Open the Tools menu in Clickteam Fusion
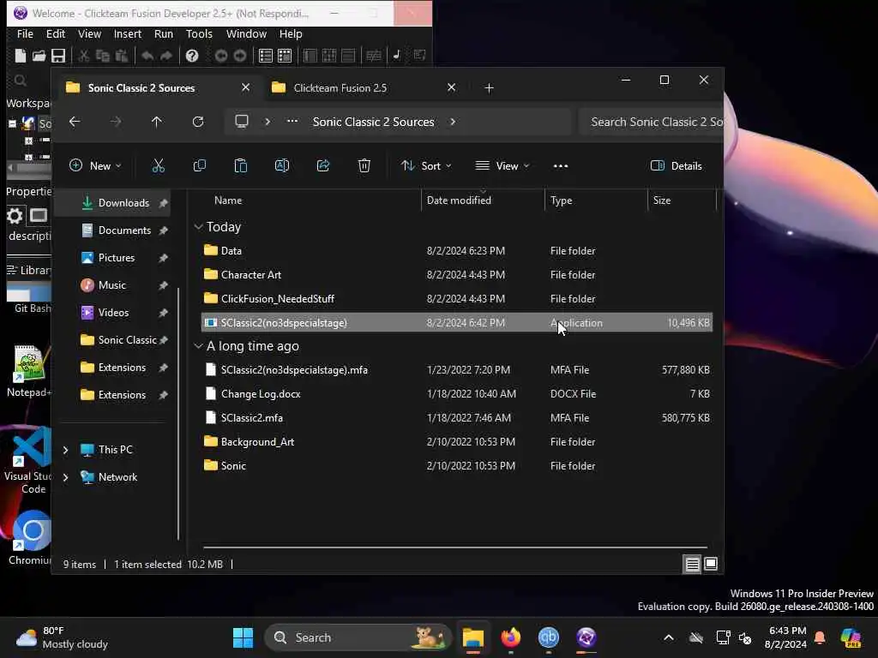878x658 pixels. 199,33
